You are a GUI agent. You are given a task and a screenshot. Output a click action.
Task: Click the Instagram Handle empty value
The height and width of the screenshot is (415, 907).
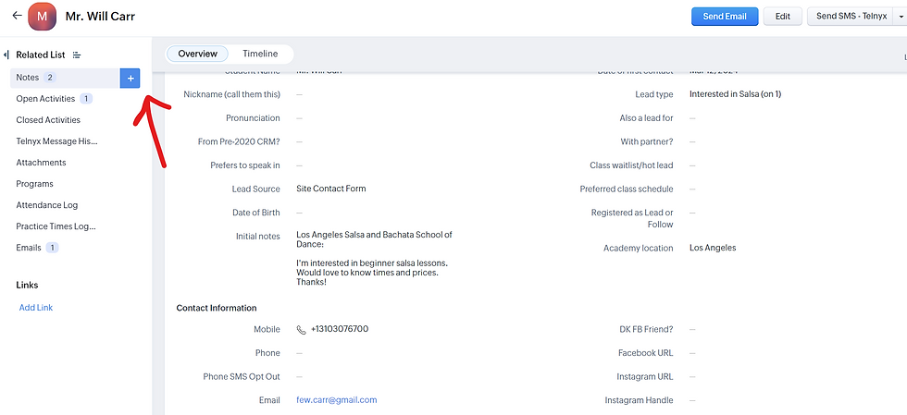coord(692,400)
